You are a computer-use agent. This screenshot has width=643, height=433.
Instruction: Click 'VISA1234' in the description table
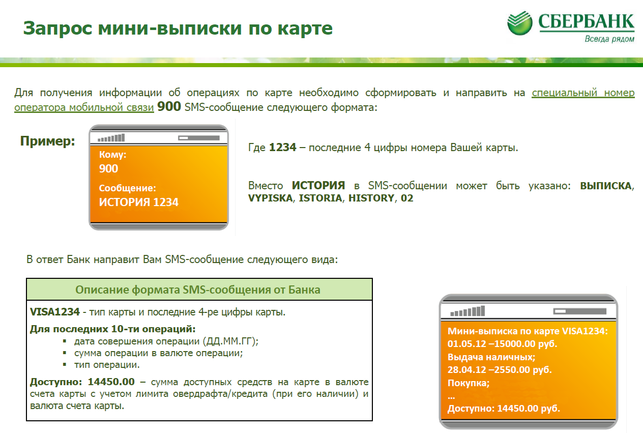55,311
